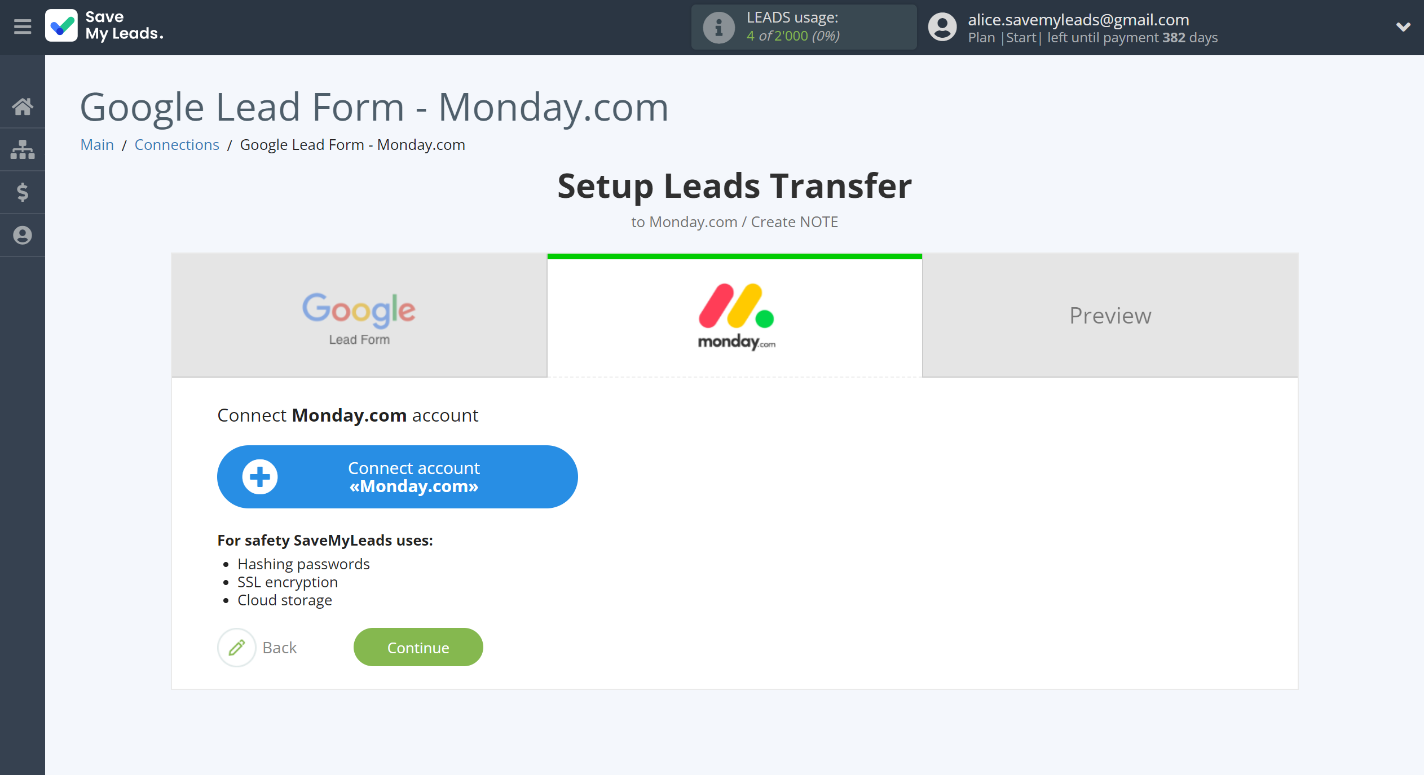Click the Continue button to proceed
Viewport: 1424px width, 775px height.
417,646
